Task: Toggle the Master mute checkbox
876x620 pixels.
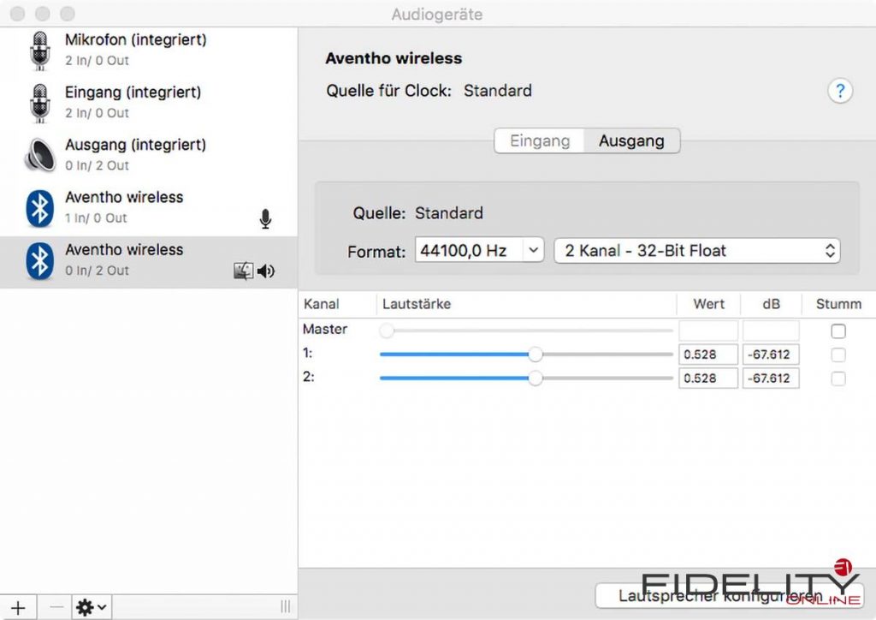Action: (838, 331)
